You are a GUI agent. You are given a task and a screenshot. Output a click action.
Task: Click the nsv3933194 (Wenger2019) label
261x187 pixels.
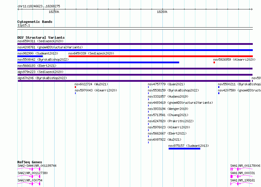pos(168,109)
